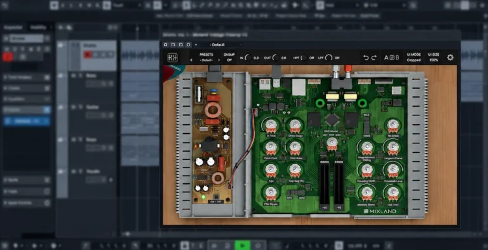Screen dimensions: 488x250
Task: Click the Mixland mixer logo icon
Action: coord(172,58)
